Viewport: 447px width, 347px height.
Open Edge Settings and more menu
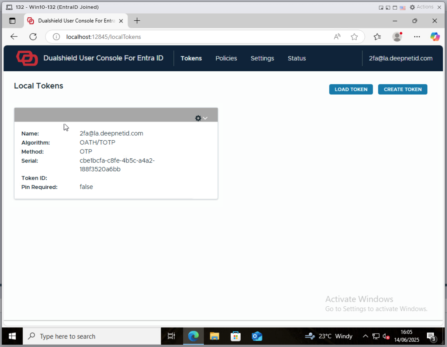417,37
